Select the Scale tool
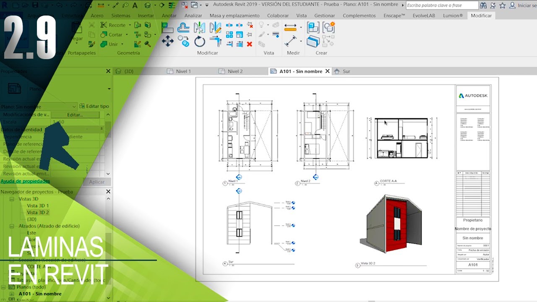This screenshot has height=302, width=537. click(x=239, y=34)
